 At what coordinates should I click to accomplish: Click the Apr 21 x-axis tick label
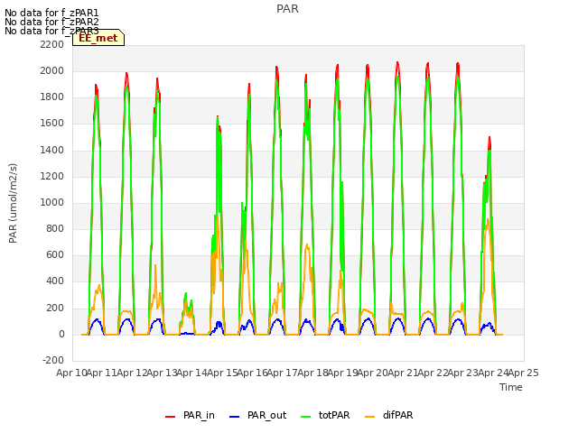(403, 373)
